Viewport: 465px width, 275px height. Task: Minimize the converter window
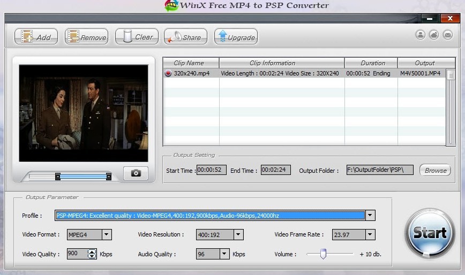tap(430, 18)
